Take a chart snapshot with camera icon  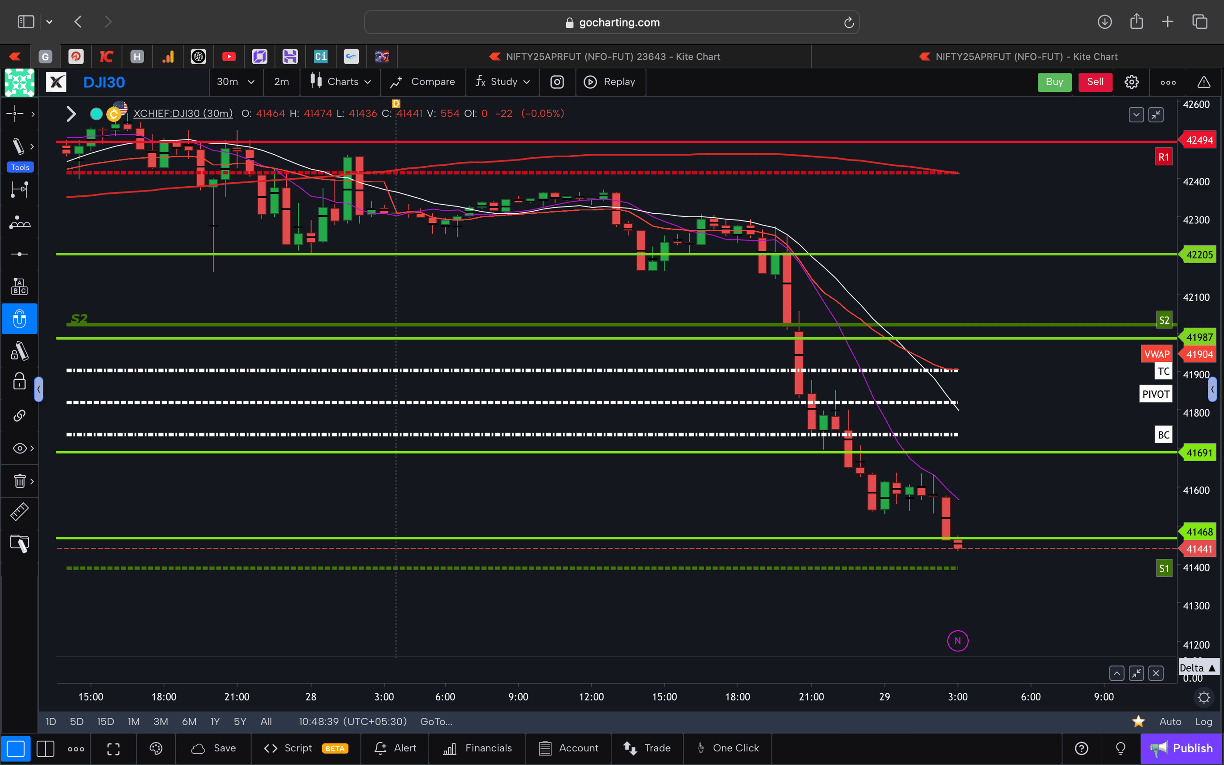[557, 82]
